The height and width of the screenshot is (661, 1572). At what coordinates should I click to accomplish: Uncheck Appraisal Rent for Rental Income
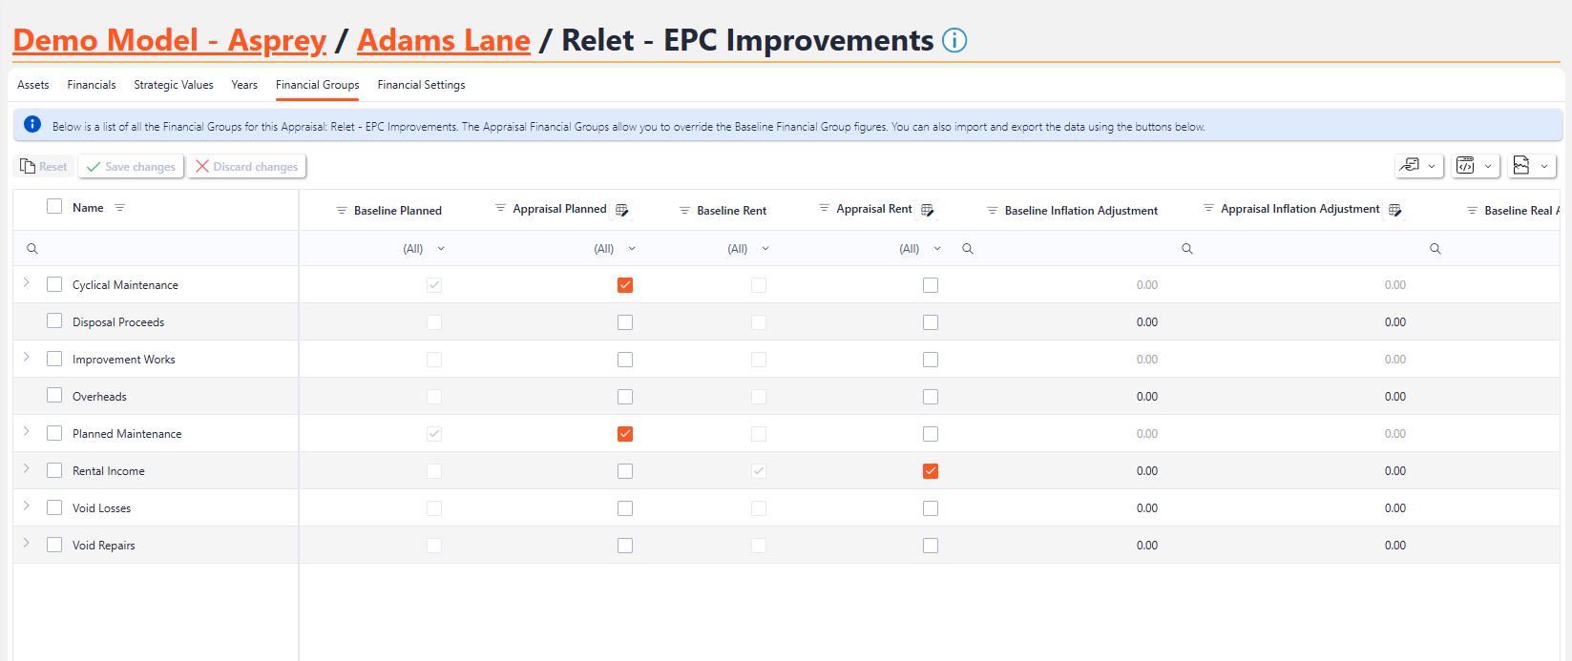pos(931,471)
